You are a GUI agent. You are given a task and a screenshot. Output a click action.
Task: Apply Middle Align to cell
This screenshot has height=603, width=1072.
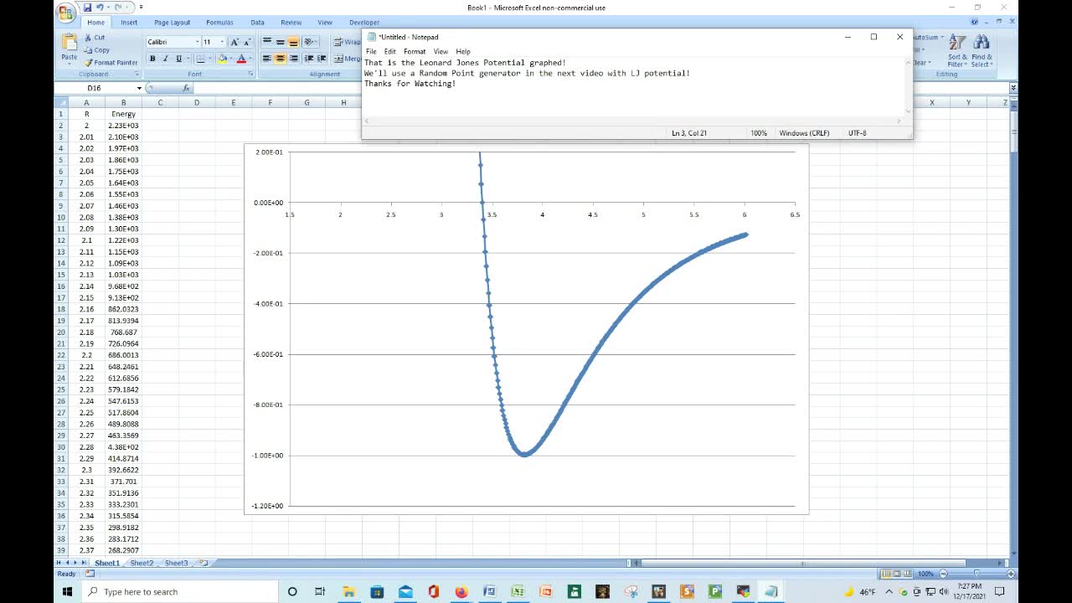pyautogui.click(x=280, y=42)
